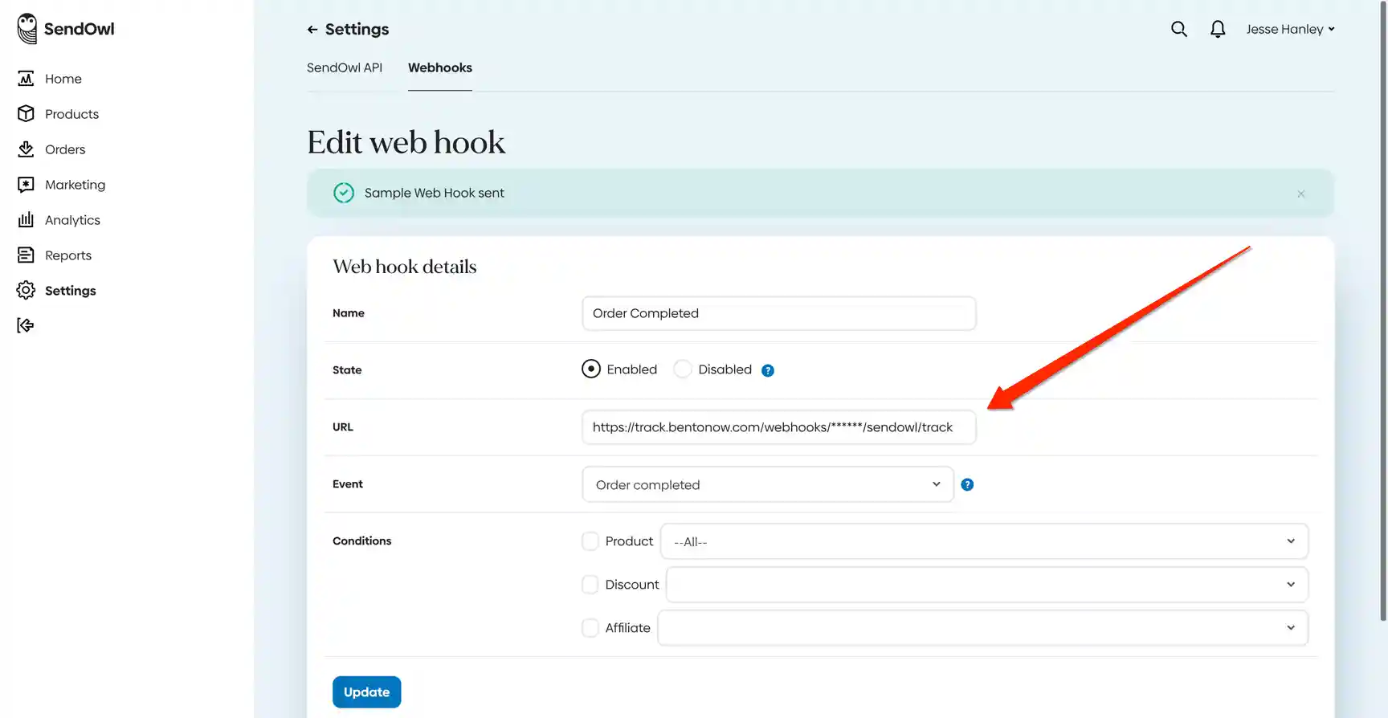Check the Product condition checkbox
This screenshot has height=718, width=1388.
pos(590,541)
